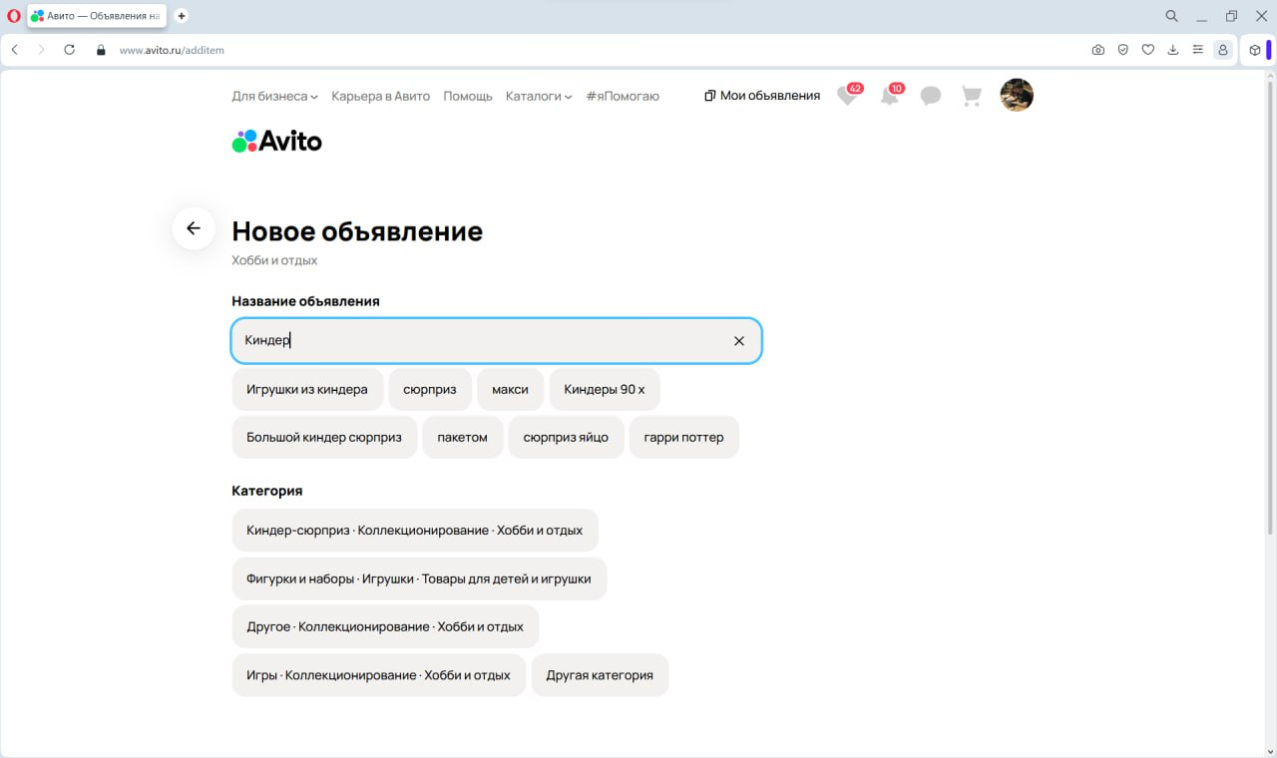Open the site security badge in the address bar
This screenshot has width=1277, height=758.
point(100,49)
